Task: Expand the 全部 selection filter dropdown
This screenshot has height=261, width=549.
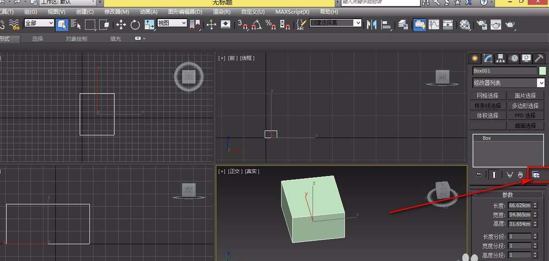Action: (x=38, y=24)
